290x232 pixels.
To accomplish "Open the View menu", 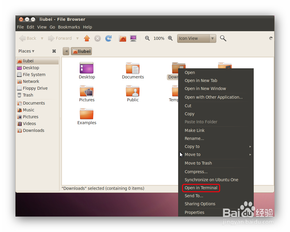I will click(42, 27).
